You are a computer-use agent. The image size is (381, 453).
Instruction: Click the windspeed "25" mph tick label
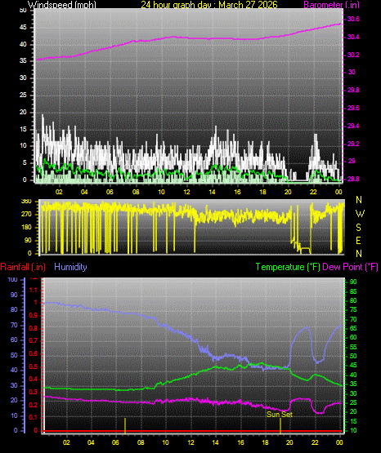(x=23, y=95)
